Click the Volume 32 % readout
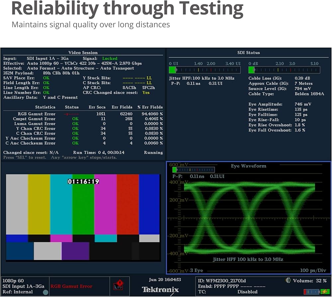332x297 pixels. point(309,281)
